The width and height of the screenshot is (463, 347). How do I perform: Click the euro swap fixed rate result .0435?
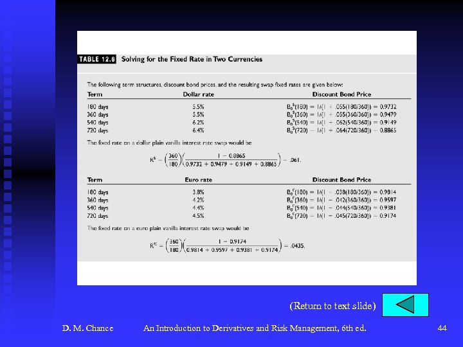click(297, 245)
